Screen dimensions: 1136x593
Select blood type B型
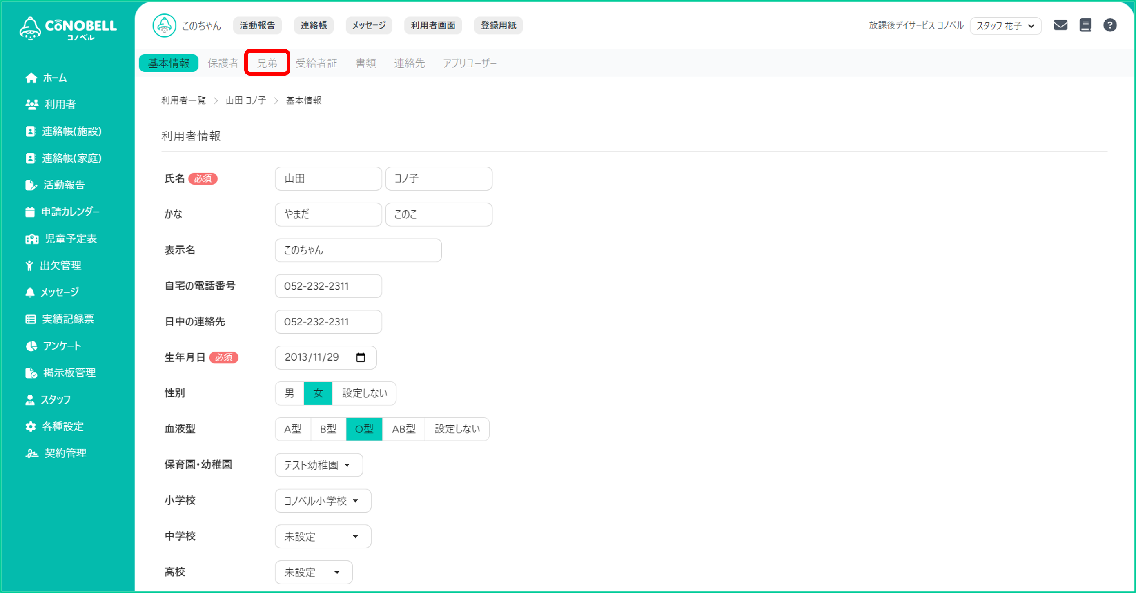point(329,429)
